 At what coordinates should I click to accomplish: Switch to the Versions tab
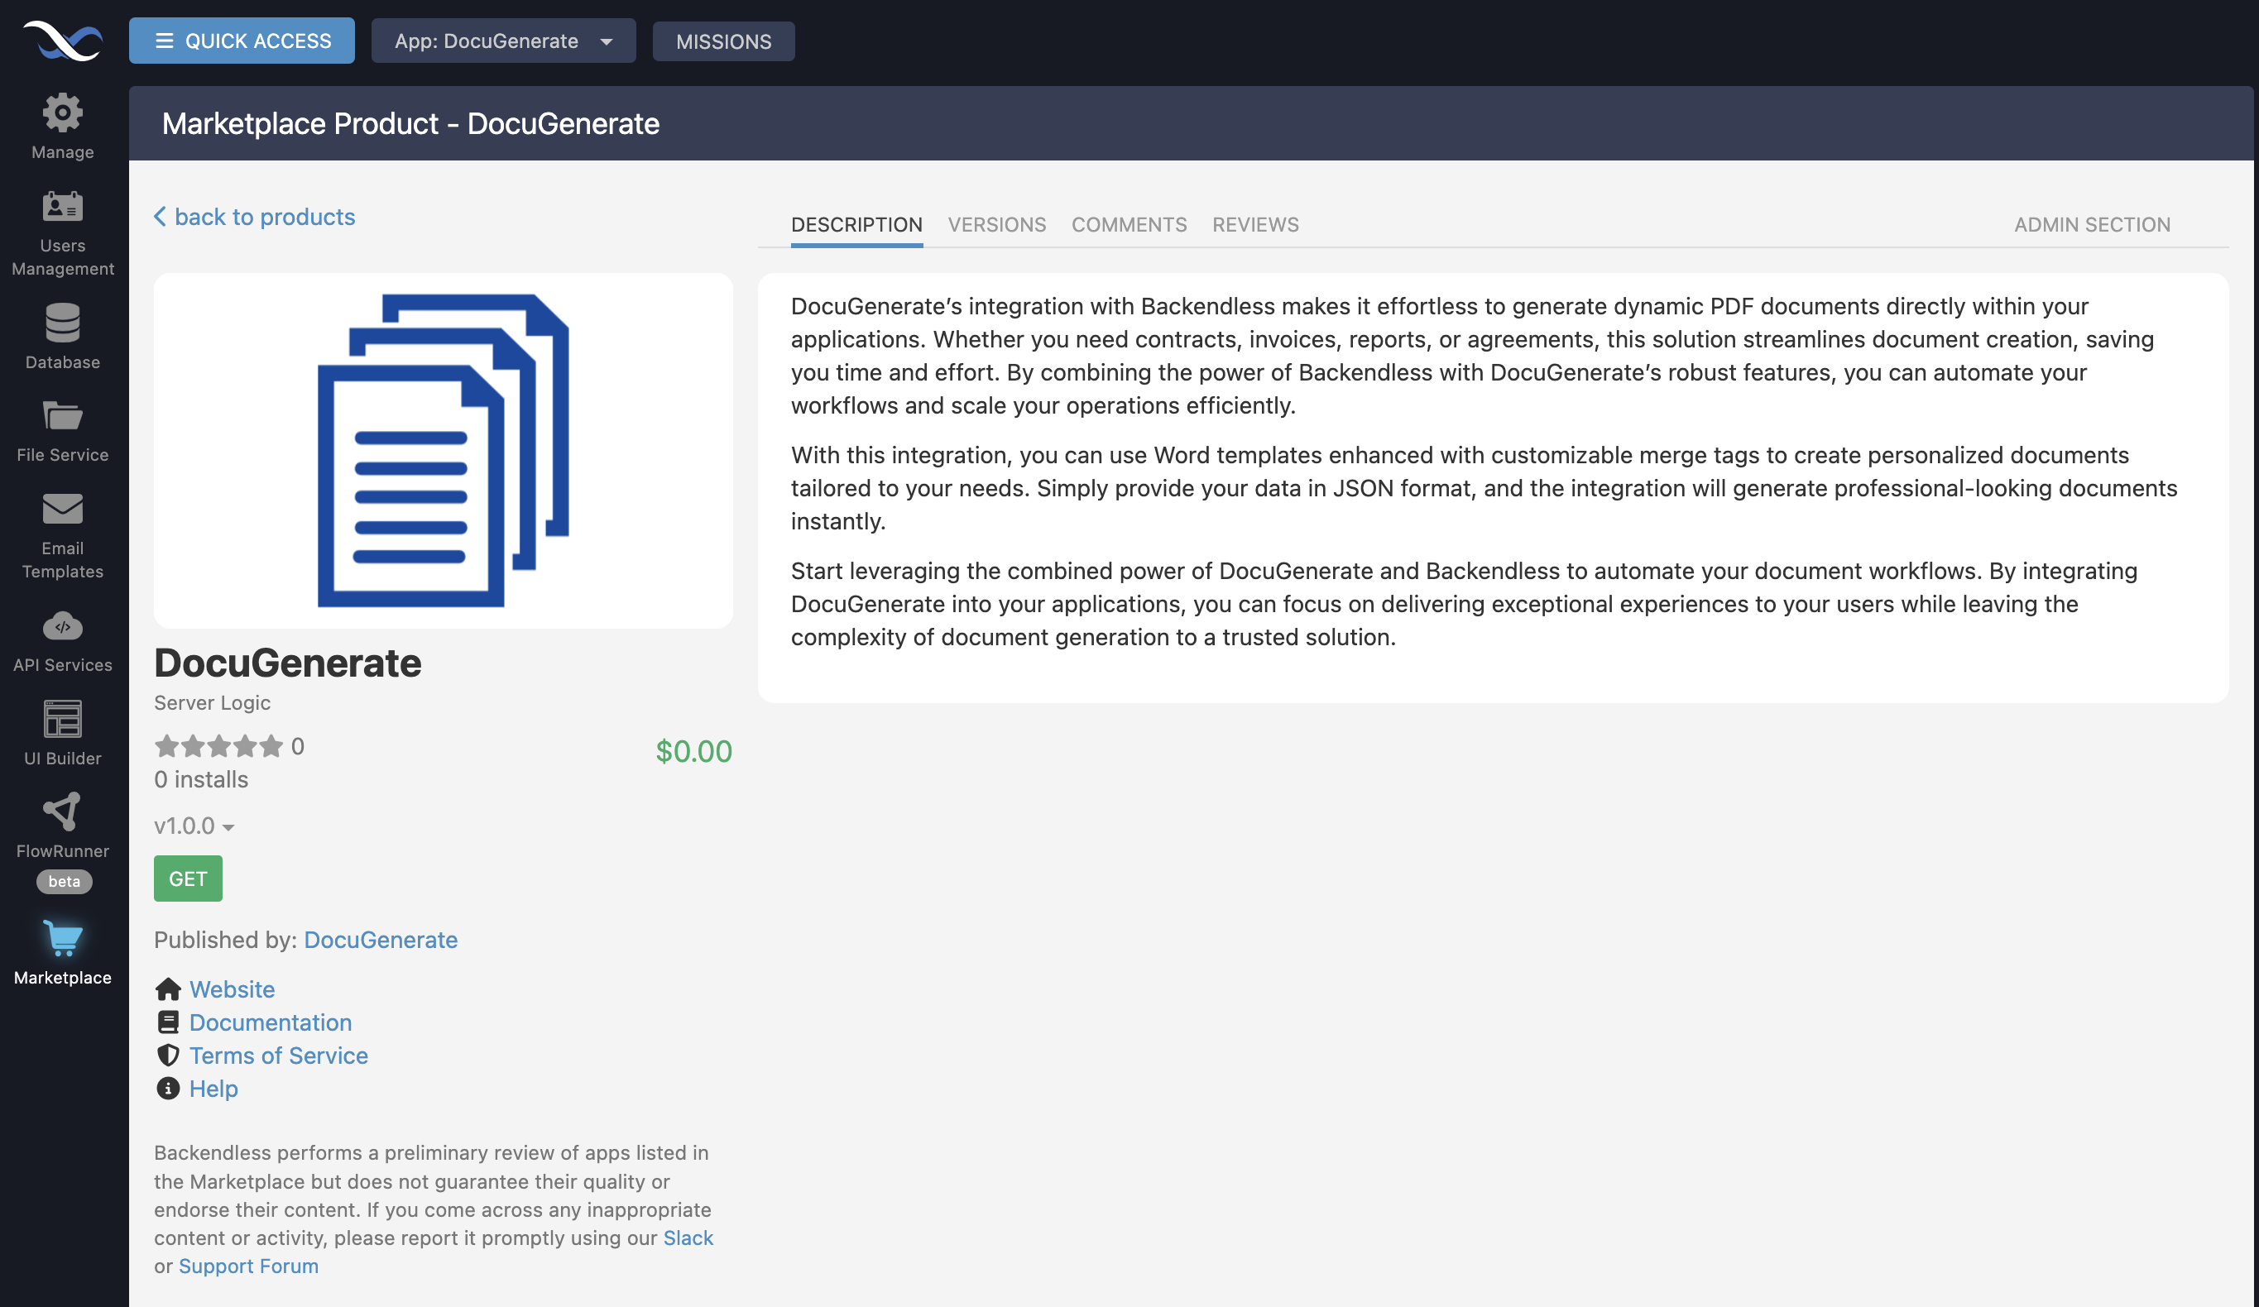[997, 224]
